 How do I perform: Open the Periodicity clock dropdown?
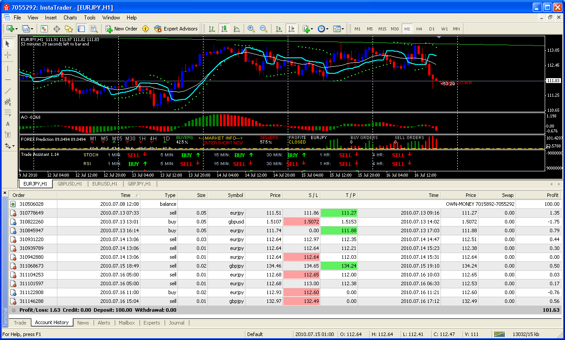pyautogui.click(x=323, y=29)
